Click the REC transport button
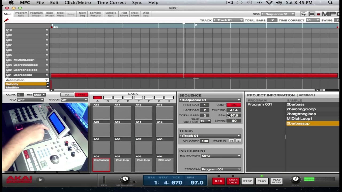This screenshot has width=342, height=192. click(218, 181)
